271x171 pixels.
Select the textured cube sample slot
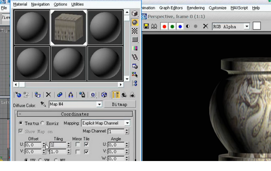(x=69, y=28)
